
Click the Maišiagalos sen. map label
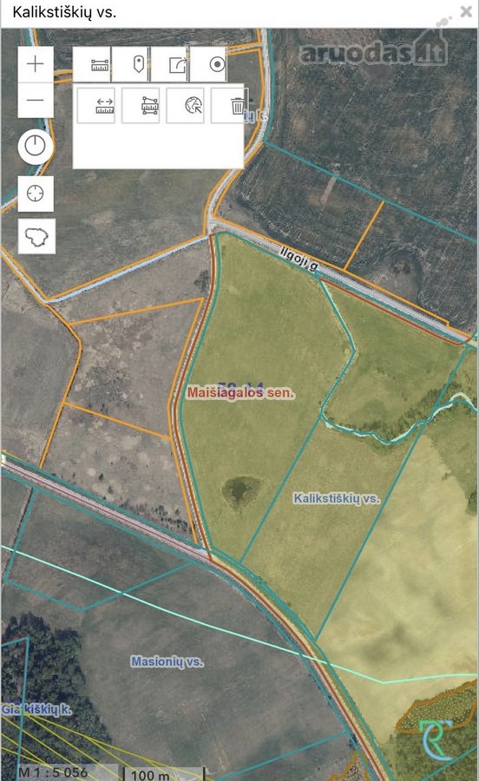click(x=241, y=393)
